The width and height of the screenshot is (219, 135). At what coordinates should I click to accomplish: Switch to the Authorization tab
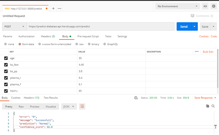point(26,36)
